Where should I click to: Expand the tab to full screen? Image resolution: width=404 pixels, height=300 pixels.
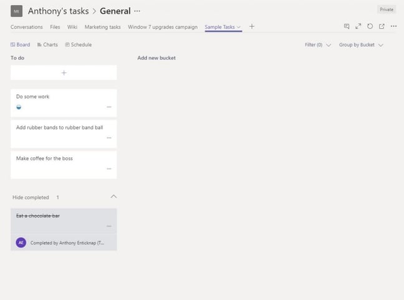pos(358,27)
